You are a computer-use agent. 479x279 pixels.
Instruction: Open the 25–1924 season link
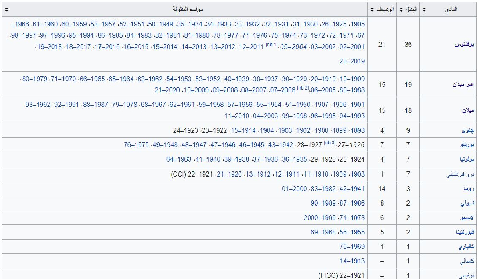click(x=352, y=159)
